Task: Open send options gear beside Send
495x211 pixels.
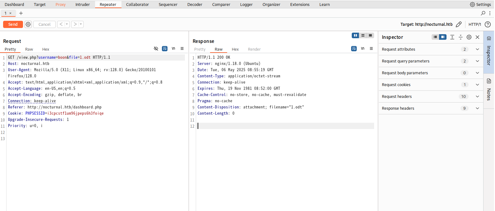Action: [28, 24]
